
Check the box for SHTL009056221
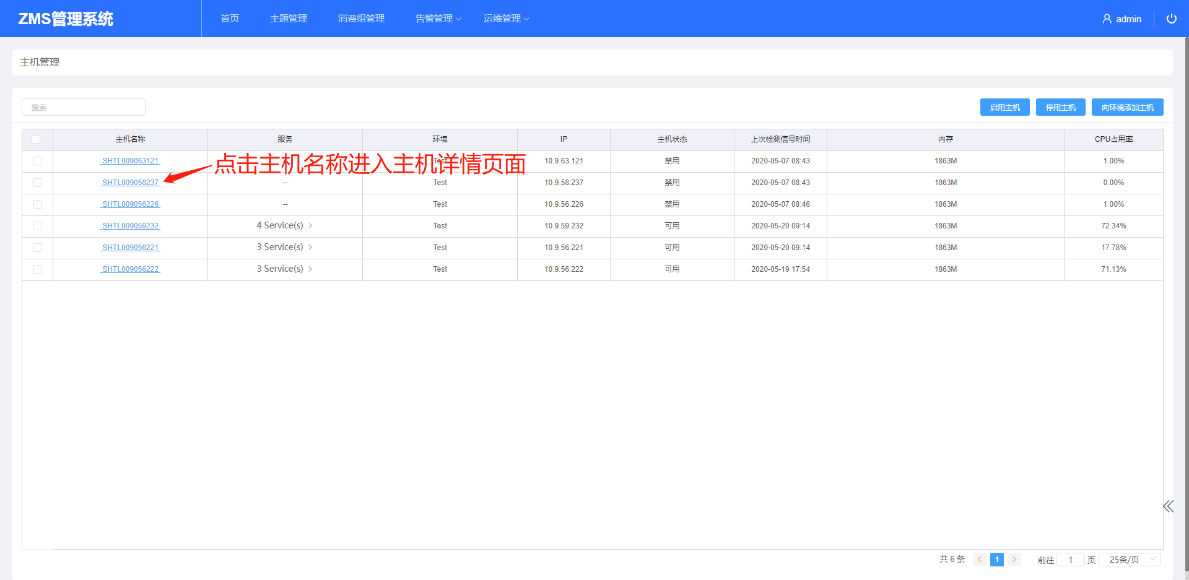(38, 248)
